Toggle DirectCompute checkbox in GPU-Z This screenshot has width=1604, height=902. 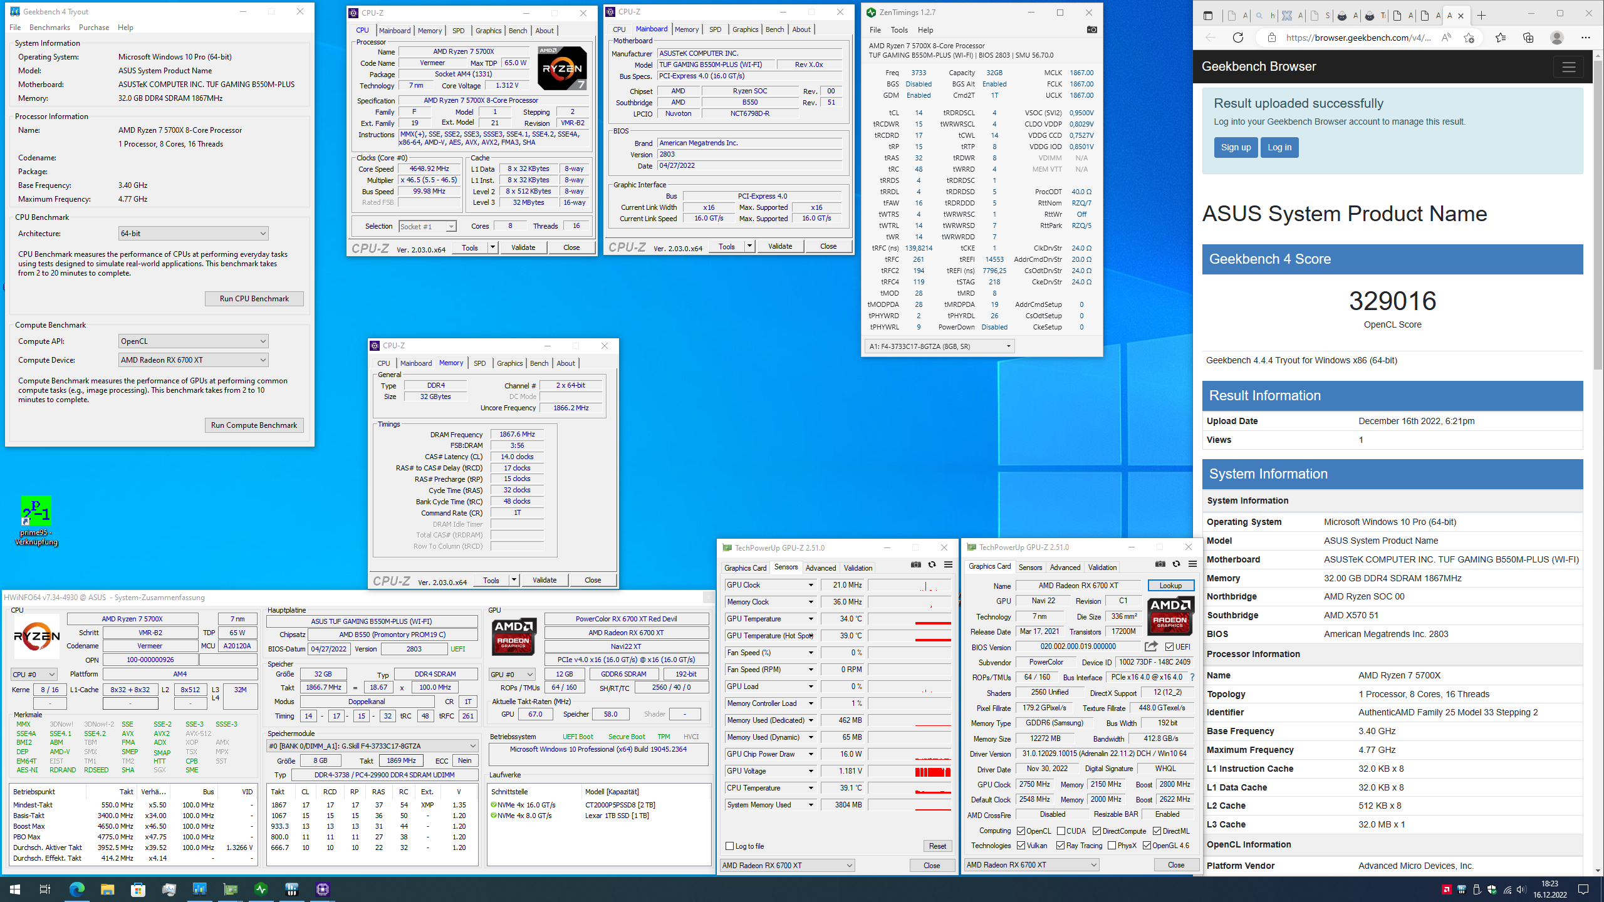tap(1096, 831)
